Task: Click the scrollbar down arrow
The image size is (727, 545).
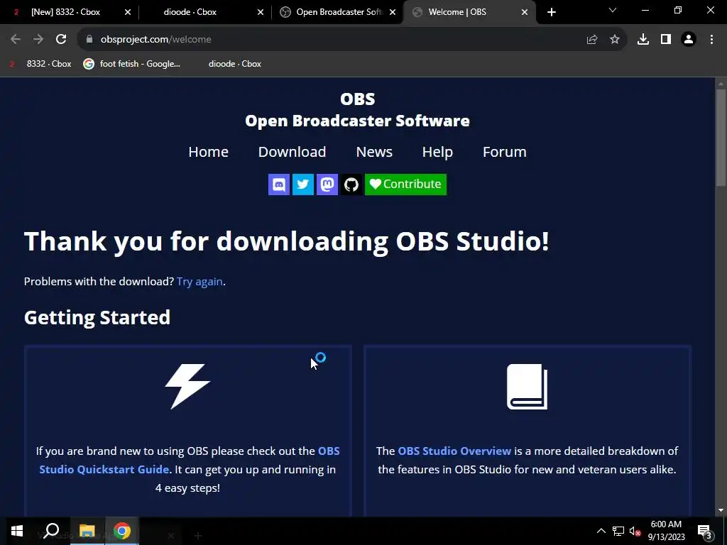Action: [721, 510]
